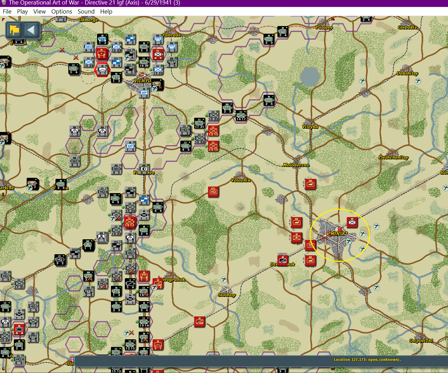Open the Sound menu
This screenshot has width=448, height=373.
point(86,11)
